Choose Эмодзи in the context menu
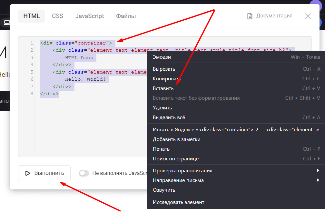This screenshot has width=325, height=222. [236, 57]
